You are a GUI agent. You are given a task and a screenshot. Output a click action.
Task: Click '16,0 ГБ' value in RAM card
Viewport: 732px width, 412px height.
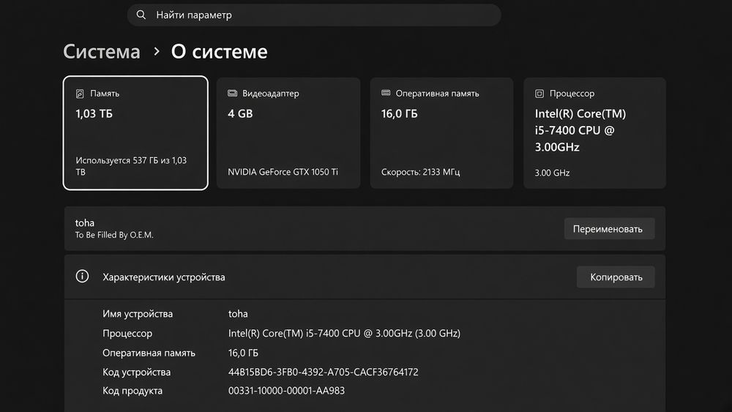[x=399, y=113]
